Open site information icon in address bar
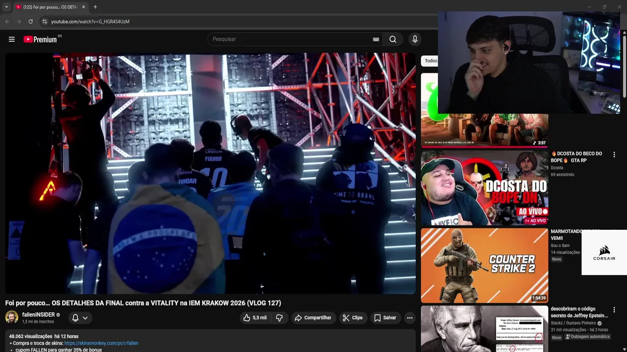This screenshot has width=627, height=352. pos(44,22)
